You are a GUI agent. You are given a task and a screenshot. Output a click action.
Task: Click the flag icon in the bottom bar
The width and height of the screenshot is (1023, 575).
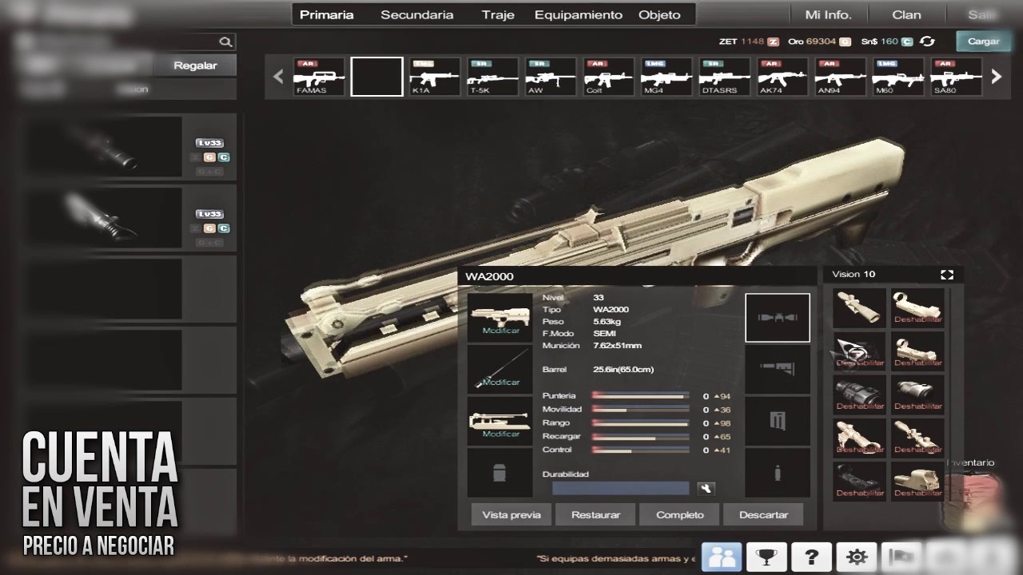coord(902,557)
